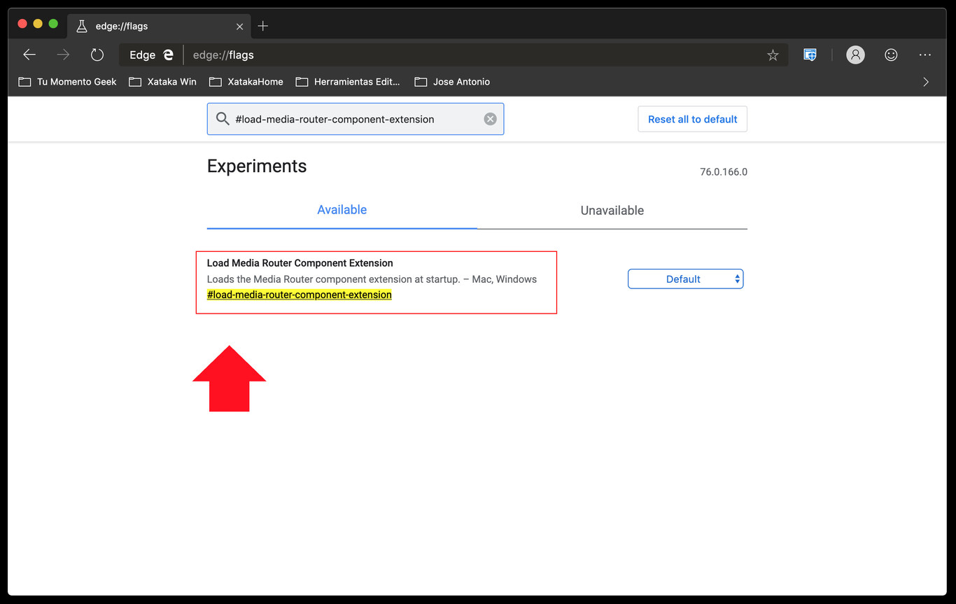Click the #load-media-router-component-extension link
The height and width of the screenshot is (604, 956).
click(299, 295)
